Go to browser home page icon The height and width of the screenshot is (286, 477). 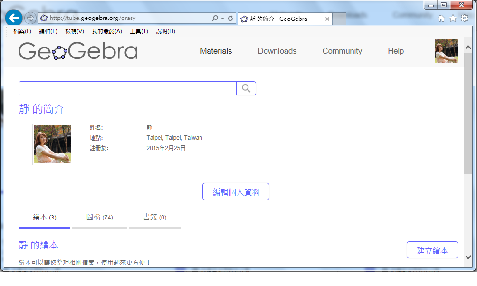tap(441, 19)
